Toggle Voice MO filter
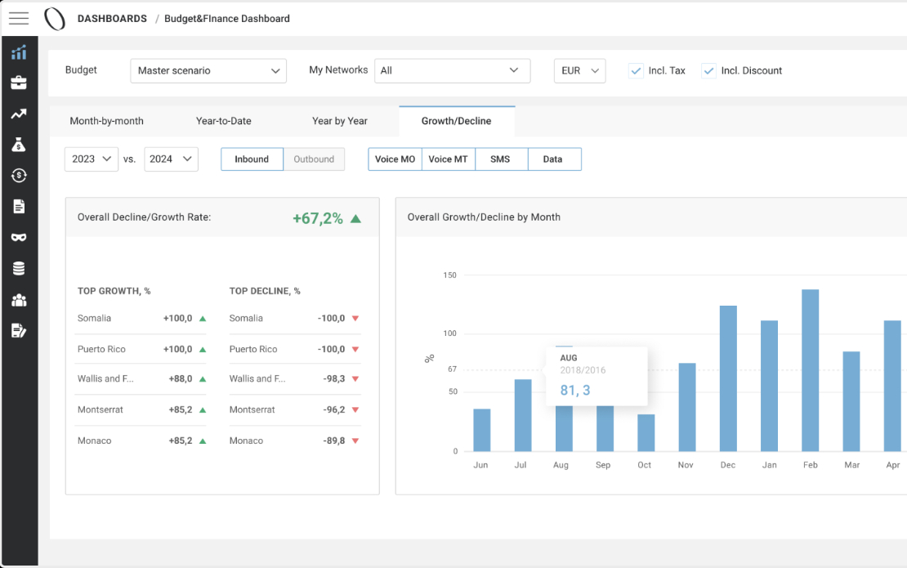907x568 pixels. point(395,159)
